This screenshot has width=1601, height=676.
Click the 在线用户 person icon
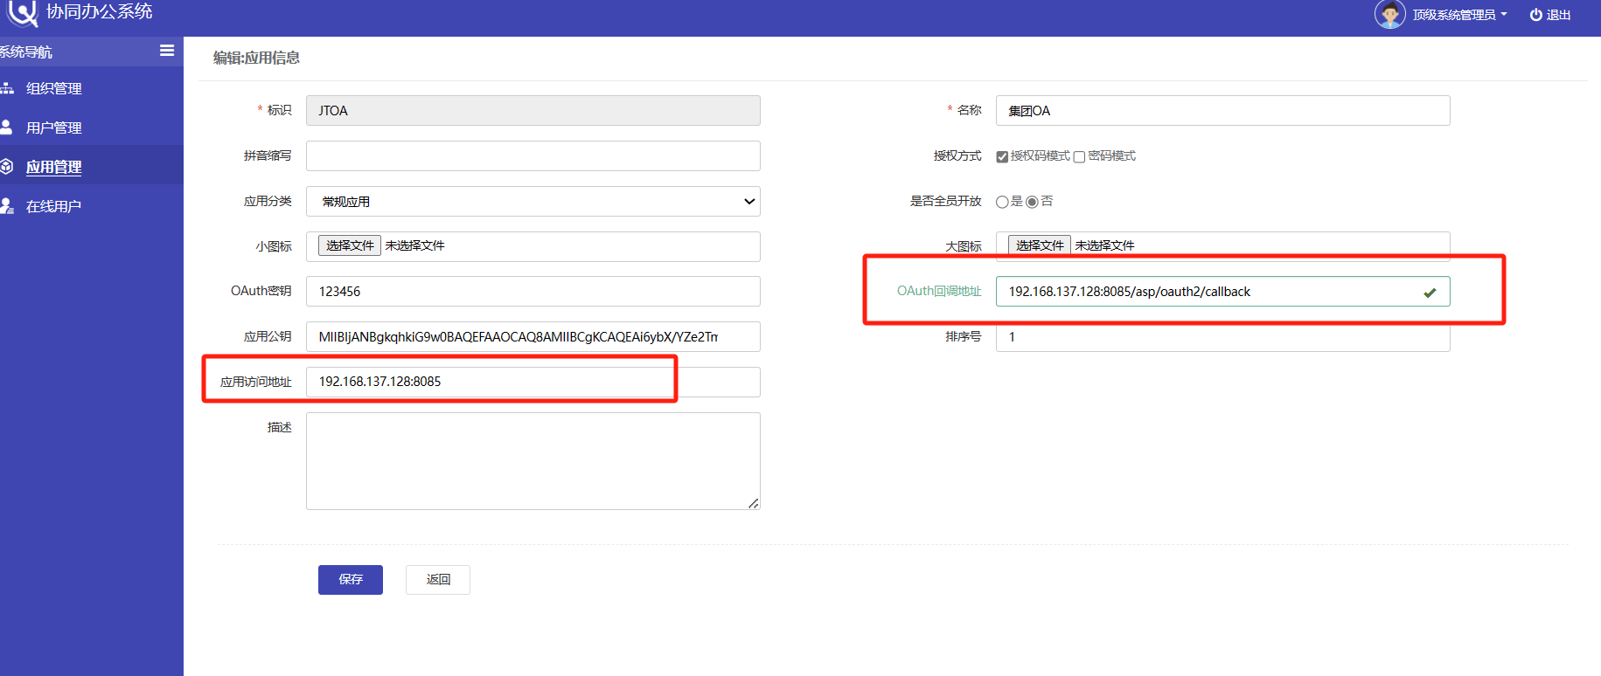(7, 206)
